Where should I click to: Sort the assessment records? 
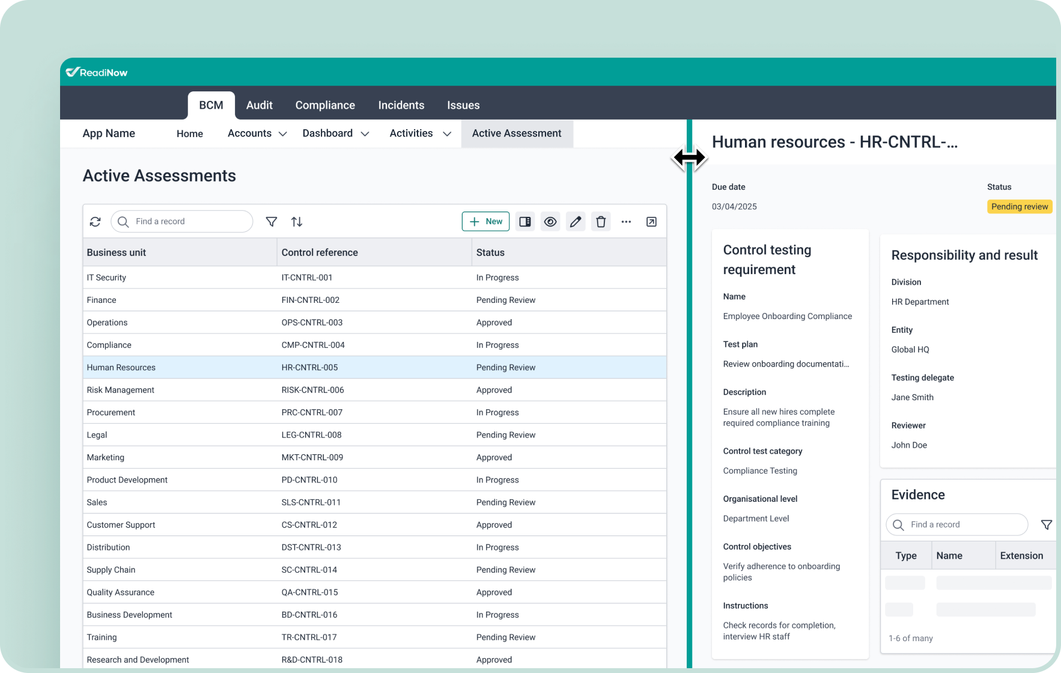(296, 221)
